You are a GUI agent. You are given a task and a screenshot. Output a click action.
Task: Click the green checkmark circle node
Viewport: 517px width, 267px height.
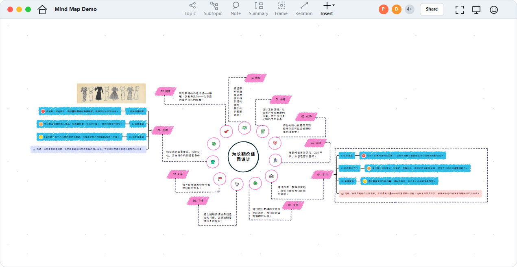(214, 143)
